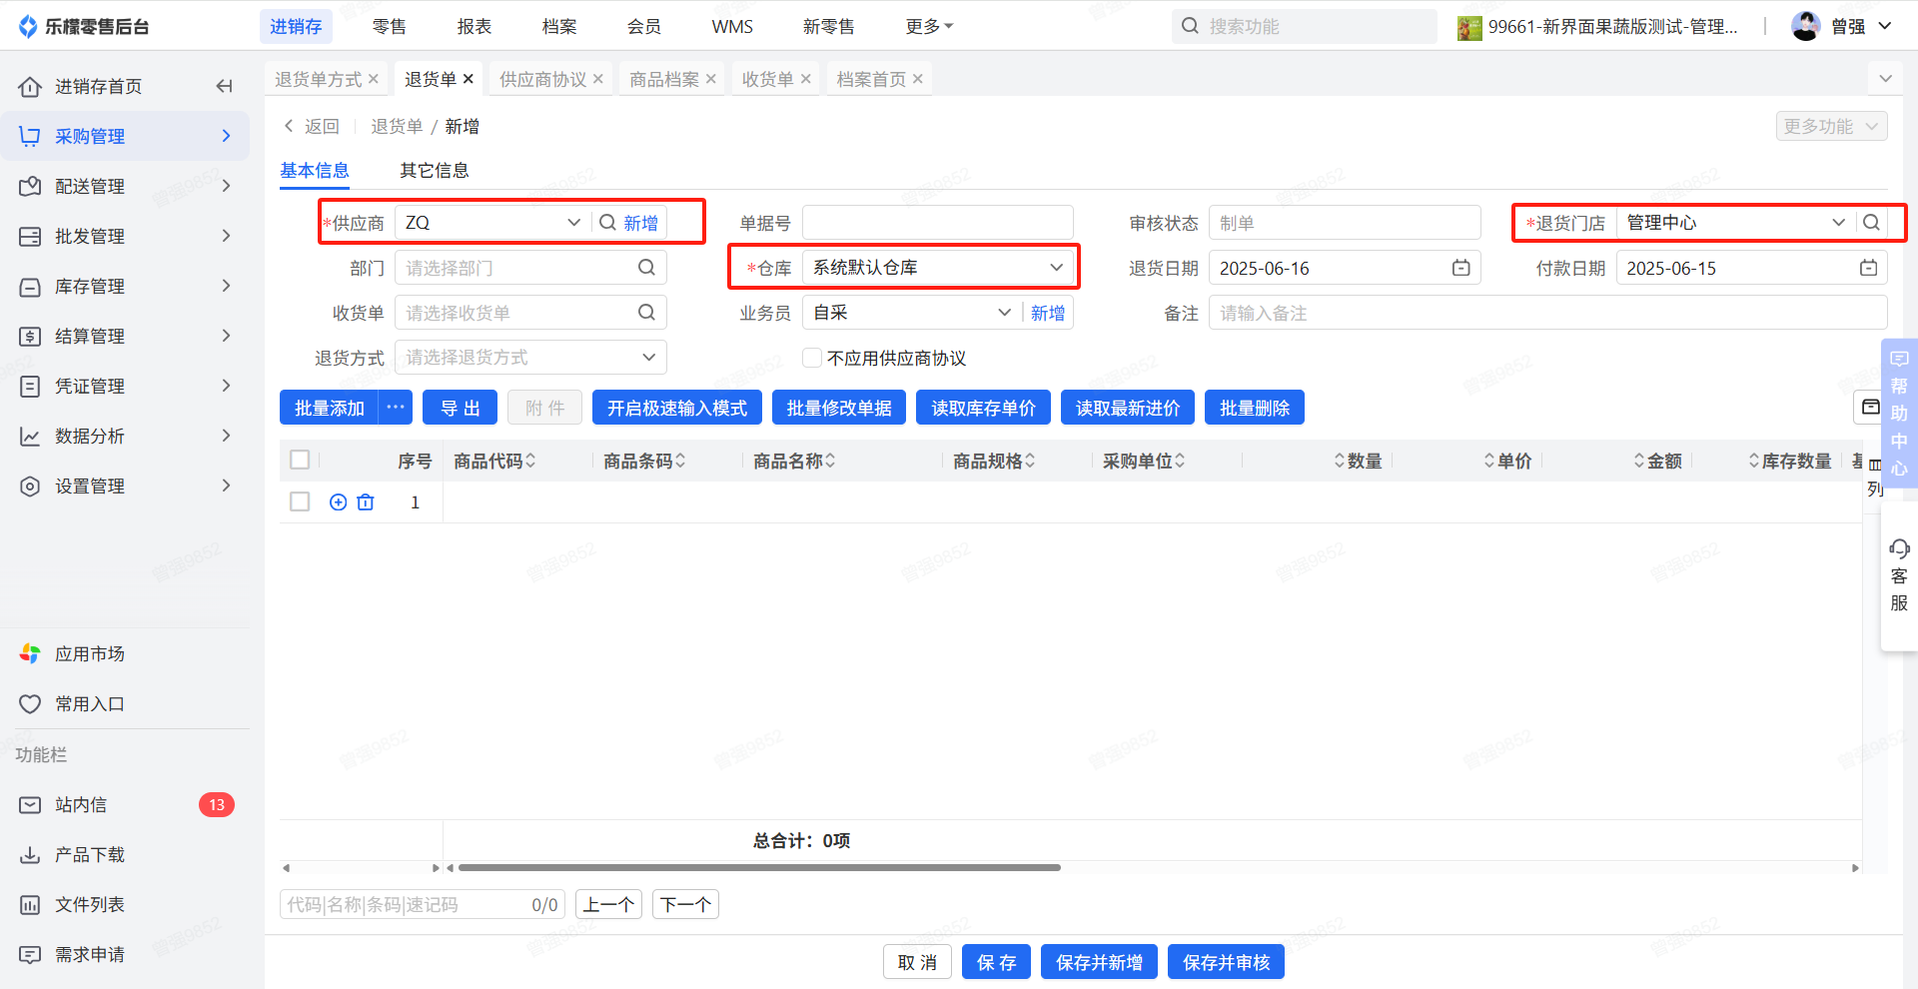Image resolution: width=1918 pixels, height=989 pixels.
Task: Toggle select-all checkbox in table header
Action: (300, 460)
